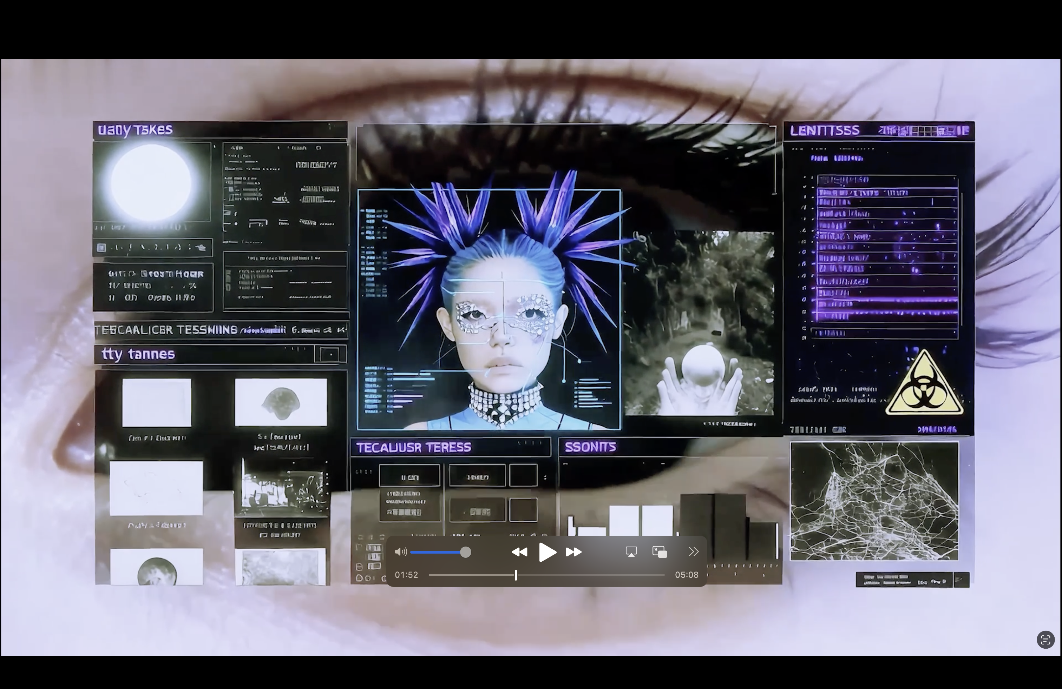Click the 'tty tannes' panel header

[138, 354]
